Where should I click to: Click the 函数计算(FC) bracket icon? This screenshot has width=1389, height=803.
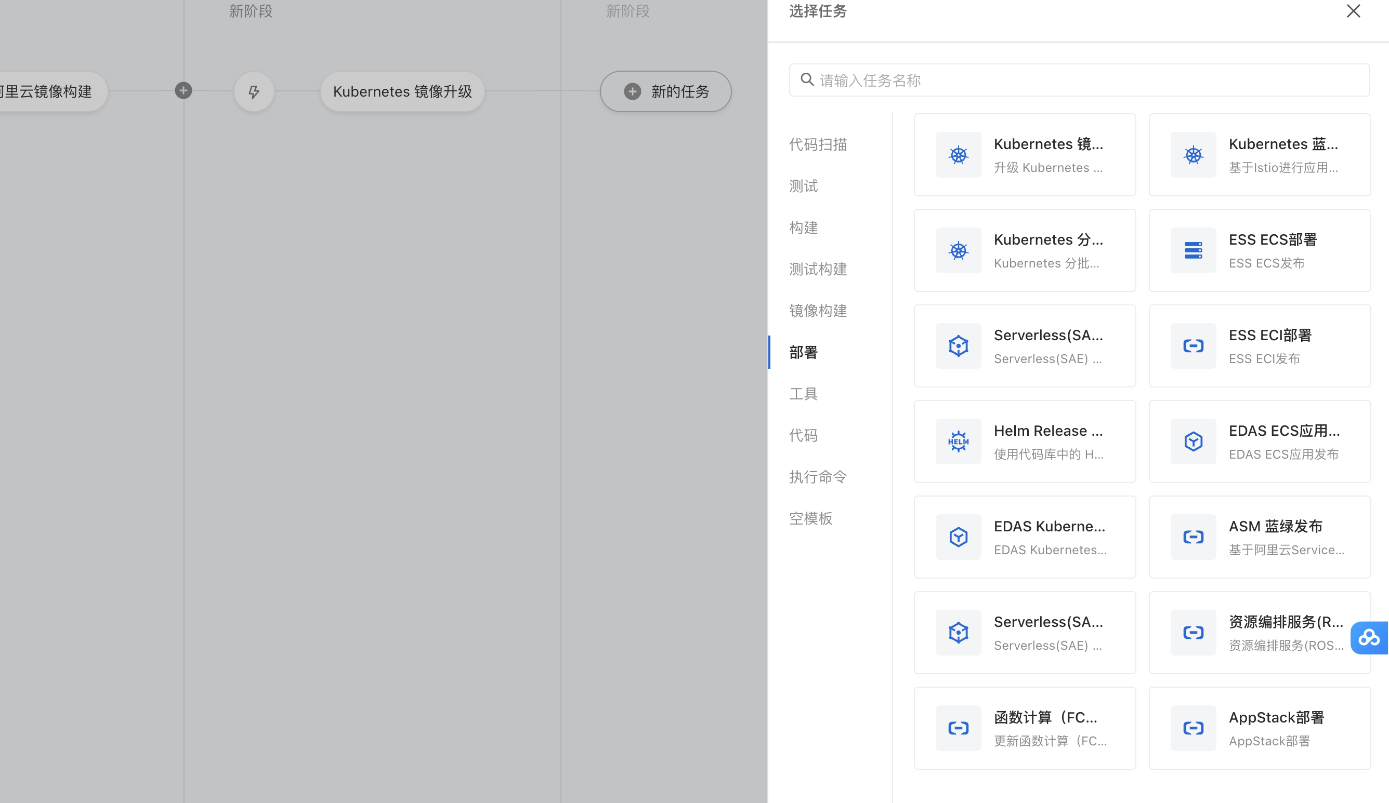point(958,728)
